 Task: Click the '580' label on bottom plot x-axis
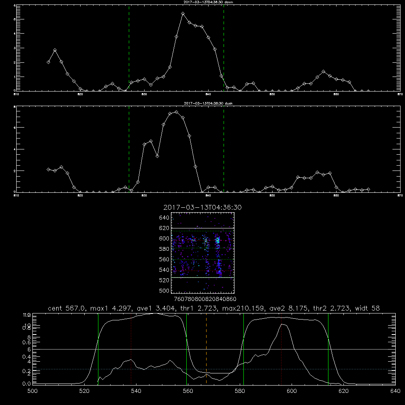(x=240, y=391)
